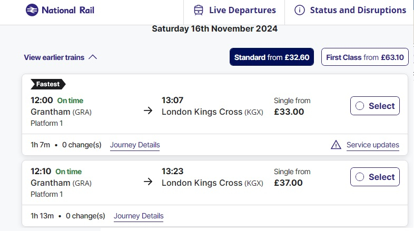Open Journey Details for the 1h 7m train

click(x=135, y=145)
